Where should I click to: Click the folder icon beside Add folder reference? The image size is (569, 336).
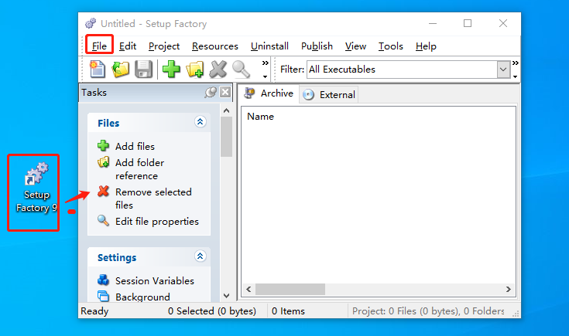click(103, 162)
